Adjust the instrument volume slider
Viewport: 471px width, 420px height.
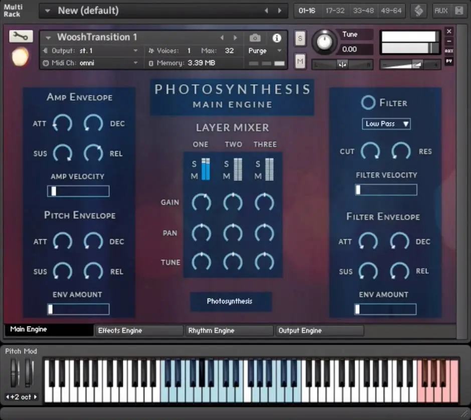(x=410, y=65)
